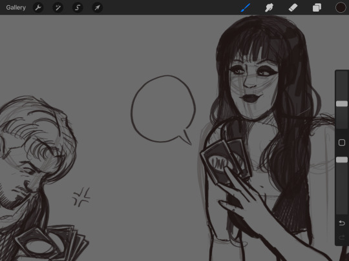The image size is (349, 261).
Task: Open the Actions wrench menu
Action: (x=38, y=8)
